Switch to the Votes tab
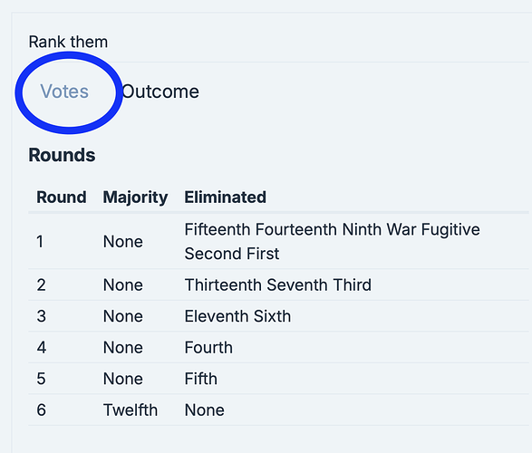The height and width of the screenshot is (453, 532). (x=64, y=92)
